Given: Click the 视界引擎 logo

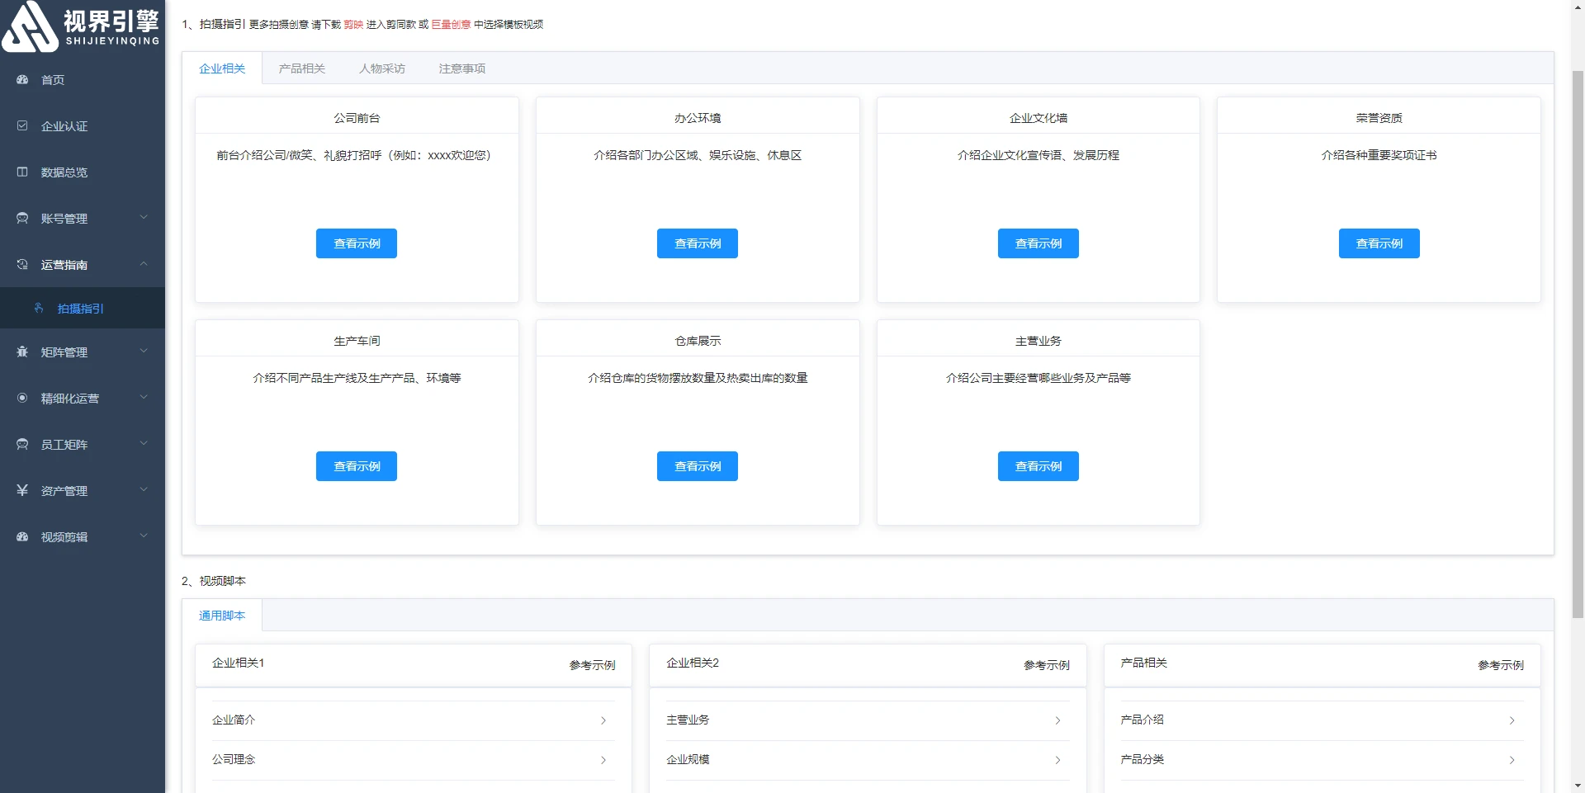Looking at the screenshot, I should 81,26.
